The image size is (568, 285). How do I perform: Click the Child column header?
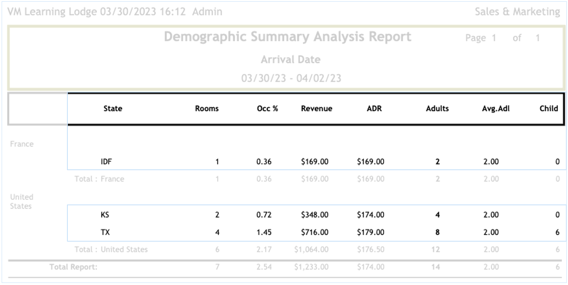pos(549,109)
